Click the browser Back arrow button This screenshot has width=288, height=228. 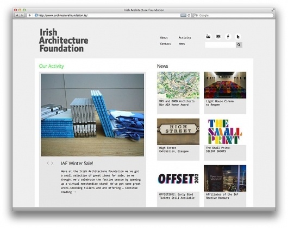tap(17, 15)
